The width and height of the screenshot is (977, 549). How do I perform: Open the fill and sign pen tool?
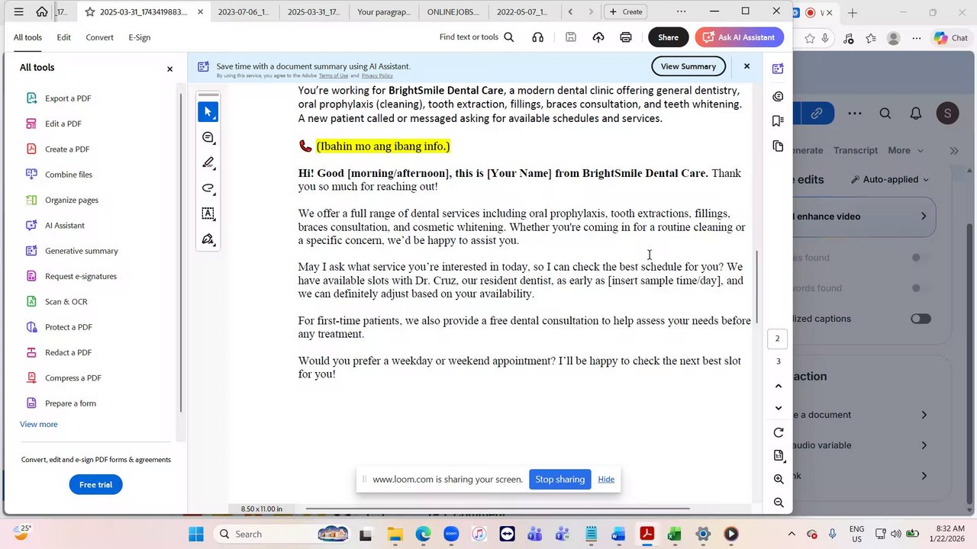208,239
